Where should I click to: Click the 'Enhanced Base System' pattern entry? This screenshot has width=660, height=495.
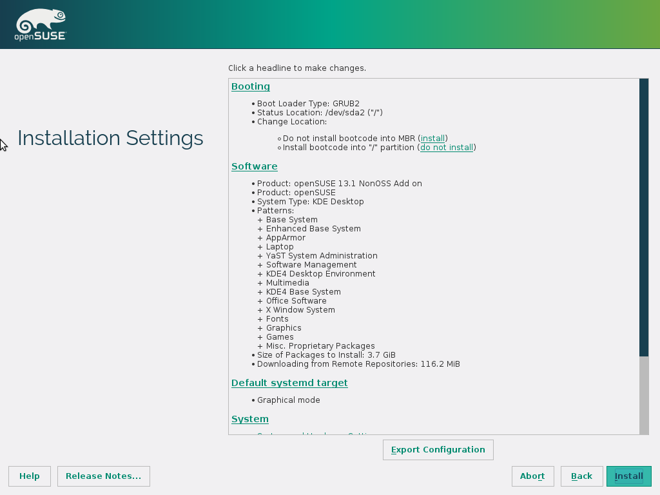313,229
